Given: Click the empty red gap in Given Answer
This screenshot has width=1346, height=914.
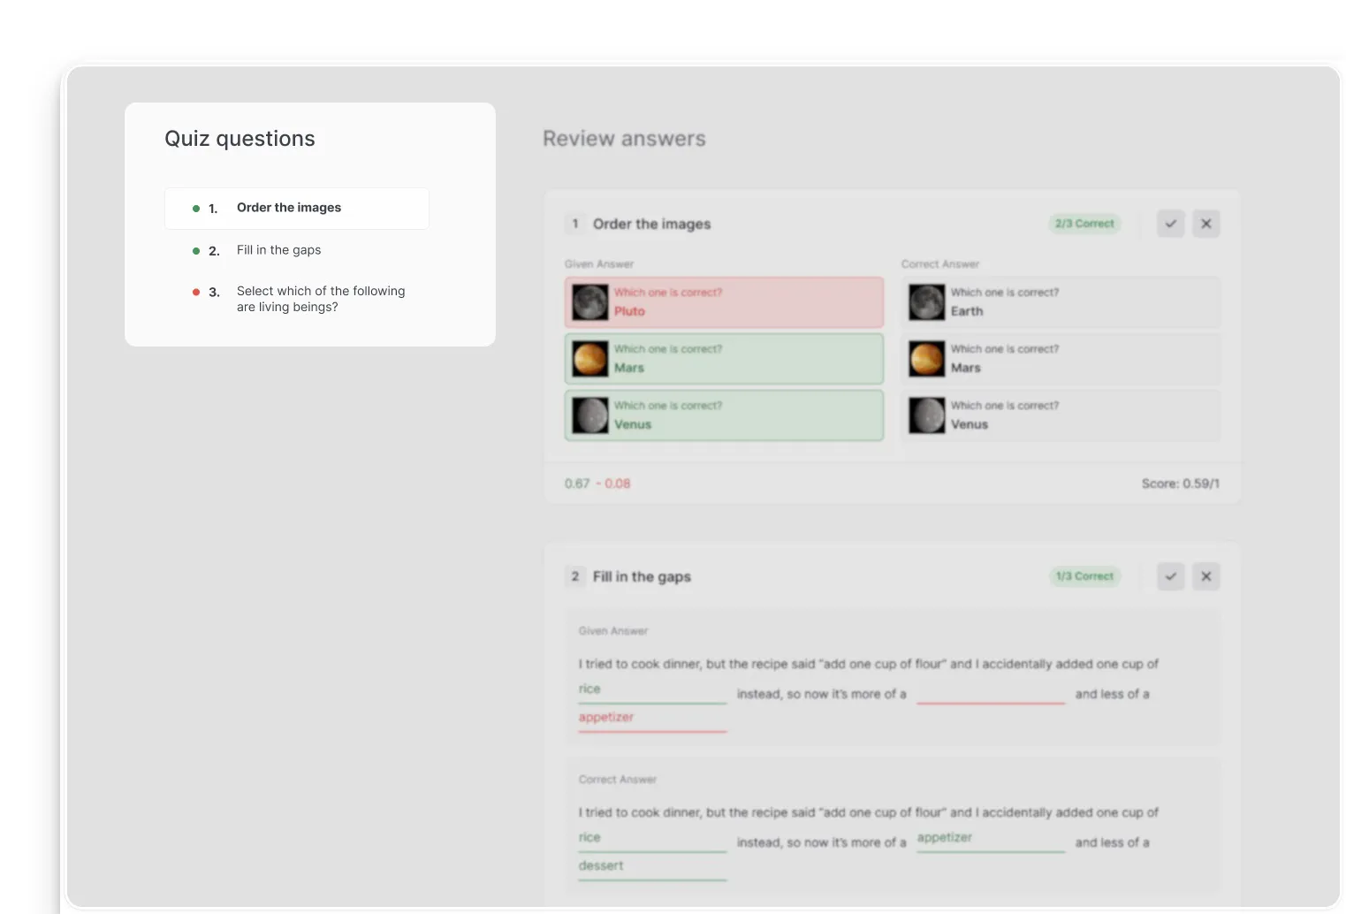Looking at the screenshot, I should pos(991,692).
